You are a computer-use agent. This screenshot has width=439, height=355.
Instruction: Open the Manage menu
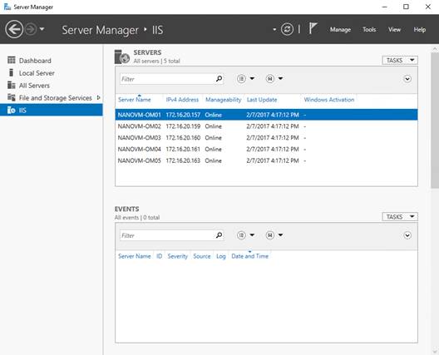tap(340, 30)
